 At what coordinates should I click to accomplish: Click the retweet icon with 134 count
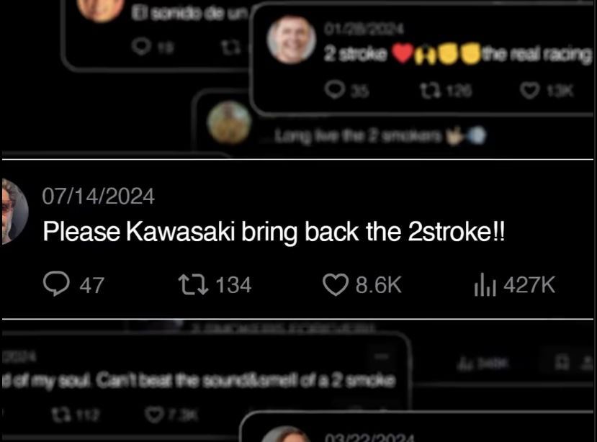point(193,285)
